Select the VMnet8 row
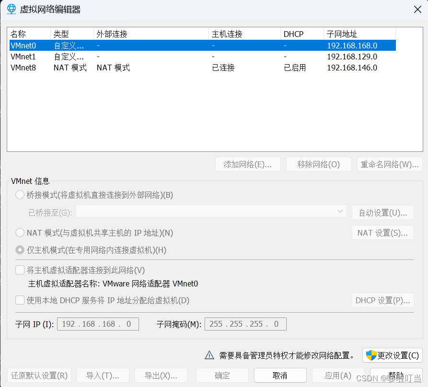This screenshot has width=428, height=387. click(203, 68)
